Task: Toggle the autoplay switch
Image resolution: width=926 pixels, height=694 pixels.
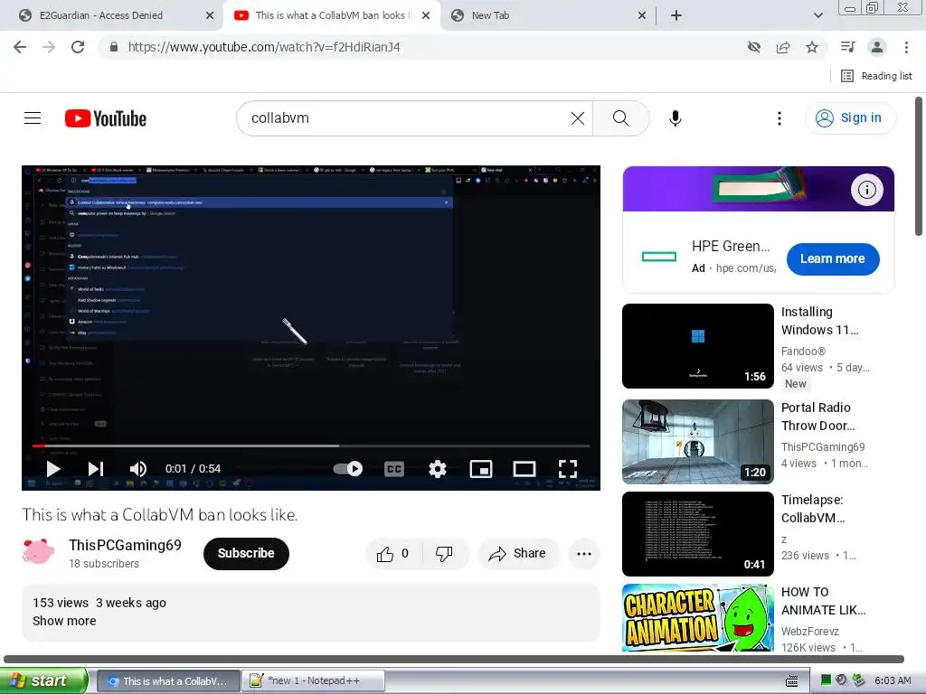Action: tap(348, 469)
